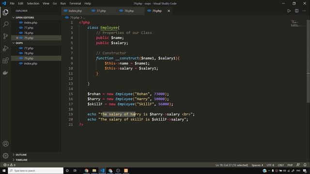Open Run and Debug view
This screenshot has height=174, width=310.
point(5,48)
